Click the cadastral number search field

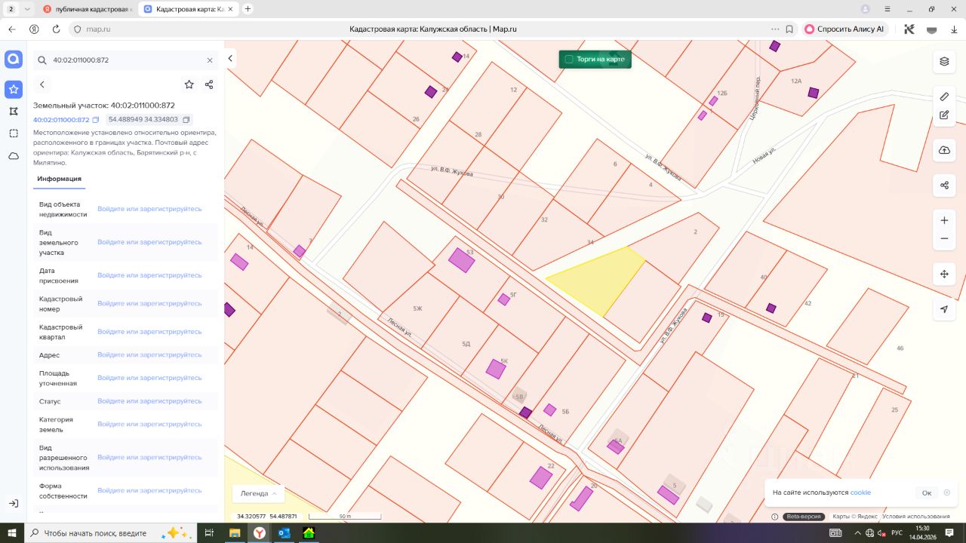point(125,60)
